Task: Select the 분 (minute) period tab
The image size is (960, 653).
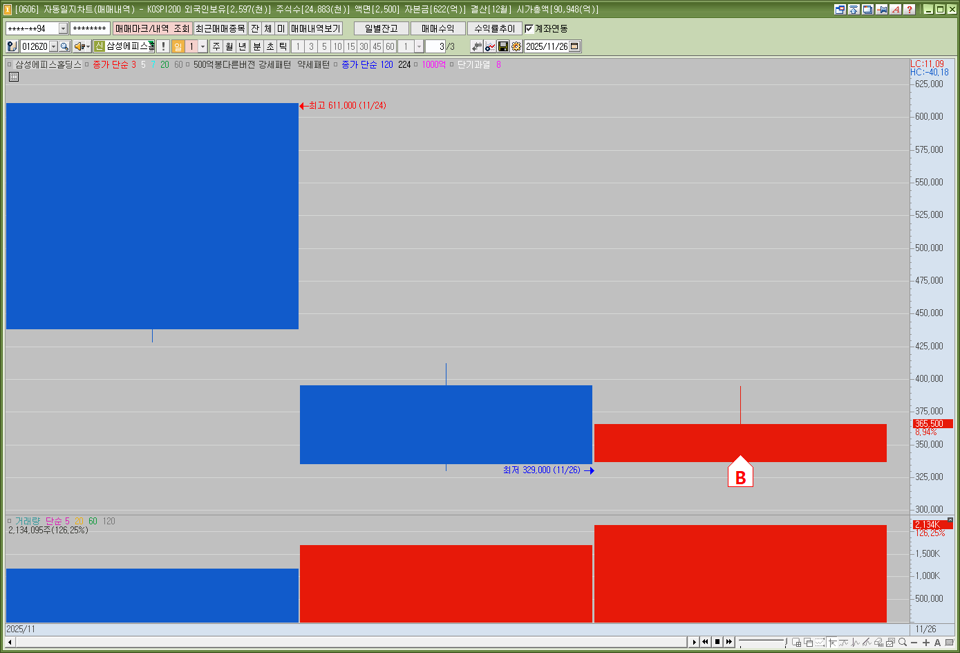Action: click(x=257, y=46)
